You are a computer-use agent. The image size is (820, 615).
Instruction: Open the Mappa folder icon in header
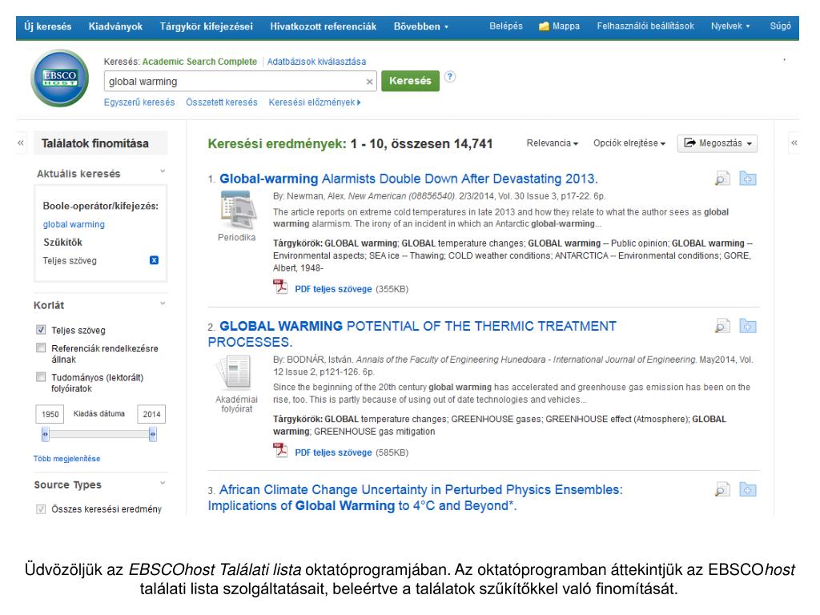point(544,26)
